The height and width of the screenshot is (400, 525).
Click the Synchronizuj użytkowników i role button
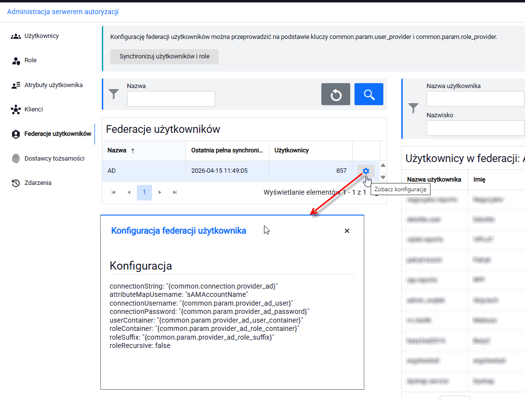coord(165,56)
